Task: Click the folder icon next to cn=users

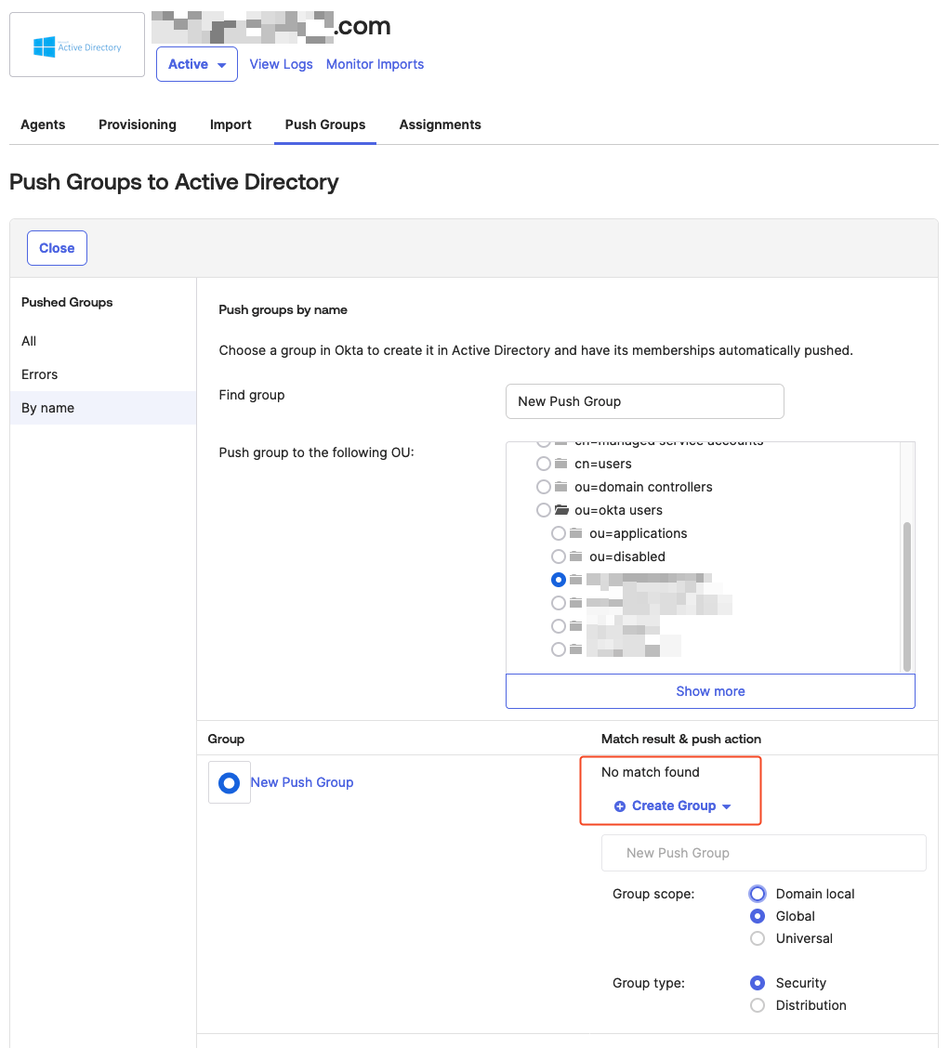Action: tap(561, 464)
